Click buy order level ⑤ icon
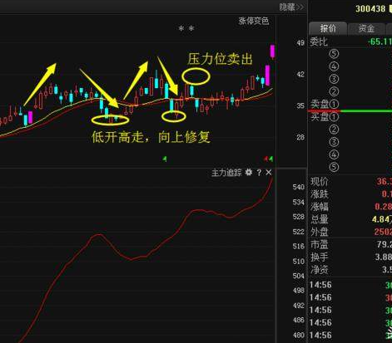 [334, 167]
